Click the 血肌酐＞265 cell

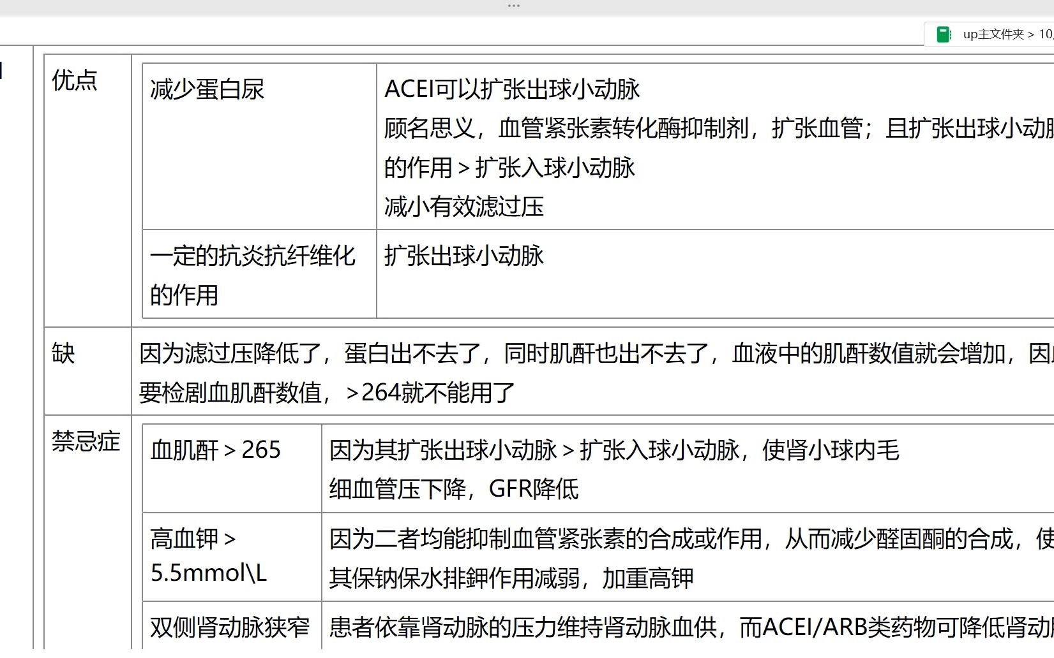click(x=232, y=469)
